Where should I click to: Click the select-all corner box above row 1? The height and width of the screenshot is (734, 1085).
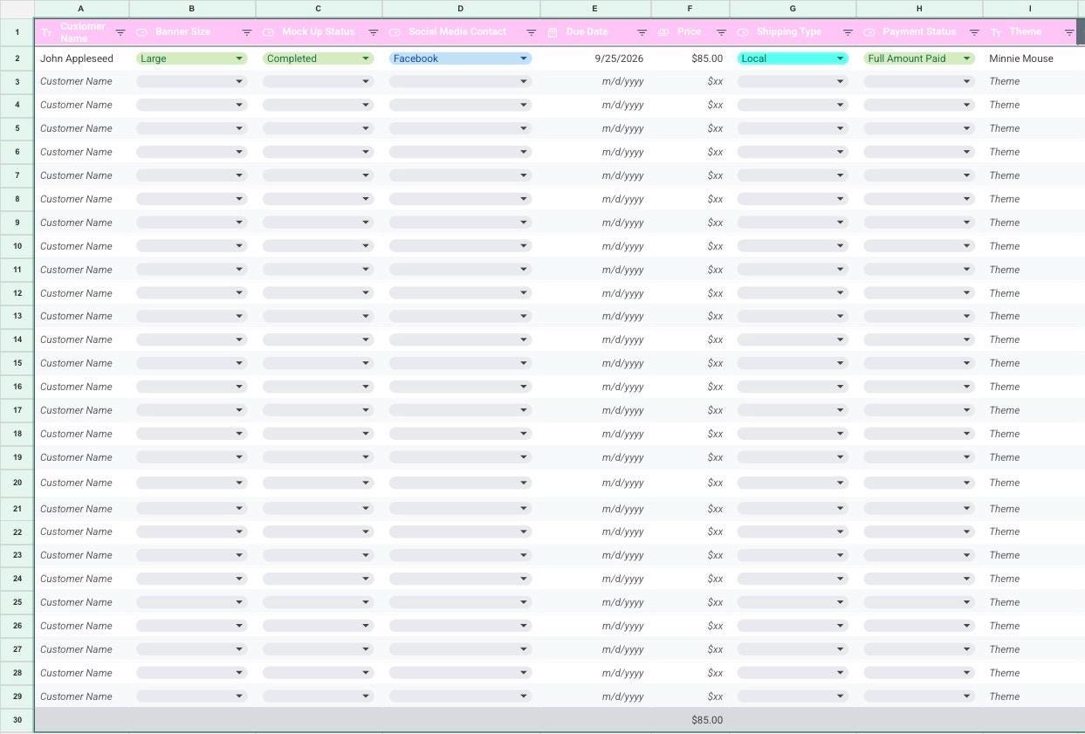coord(17,9)
